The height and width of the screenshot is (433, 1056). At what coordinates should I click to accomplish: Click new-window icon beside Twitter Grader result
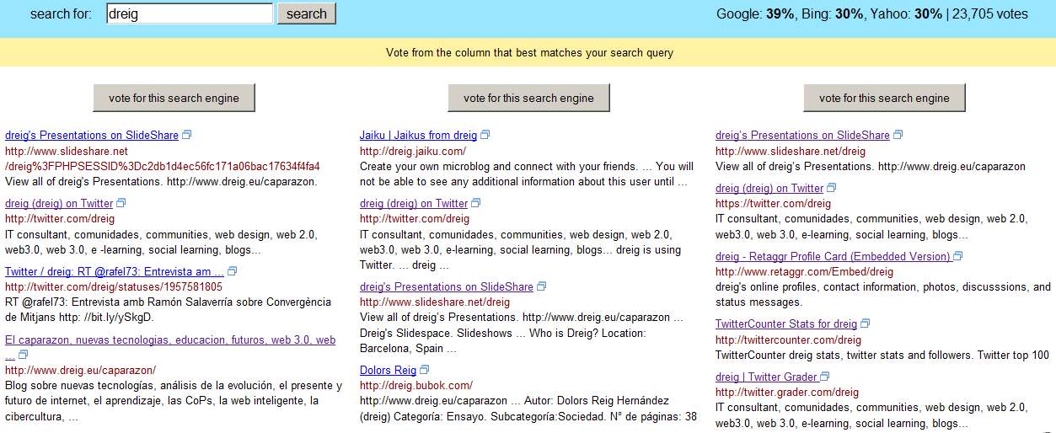coord(825,377)
